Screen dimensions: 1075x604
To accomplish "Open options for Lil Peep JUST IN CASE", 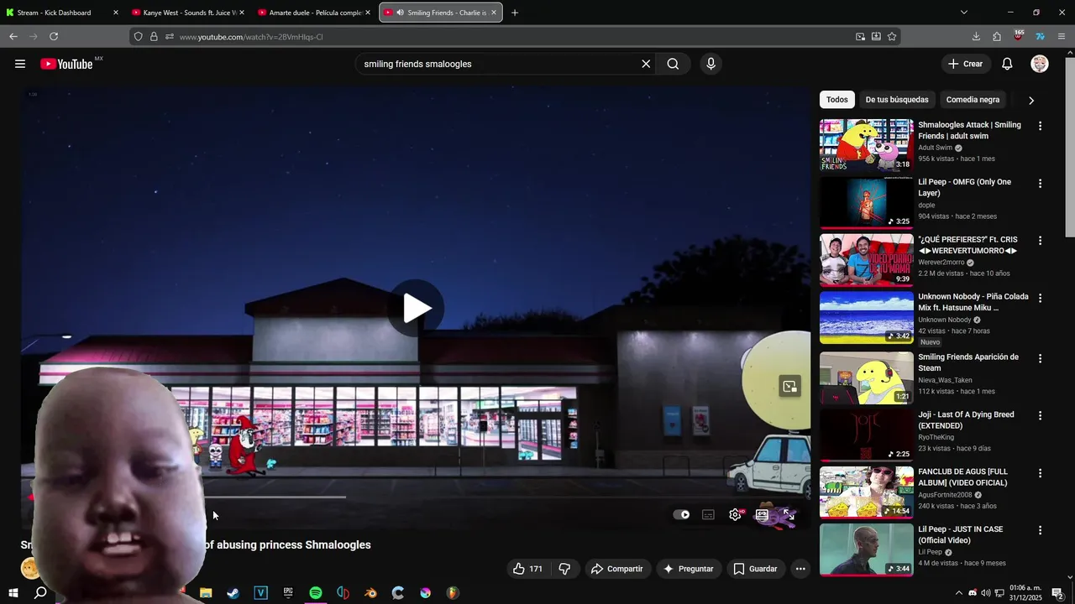I will (1040, 530).
